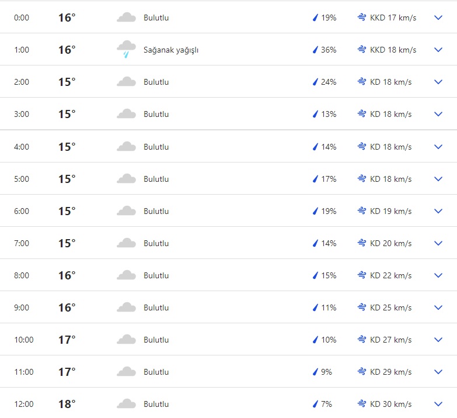The image size is (457, 418).
Task: Click the cloud icon in the 6:00 row
Action: 126,211
